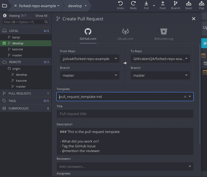207x177 pixels.
Task: Expand the Pull options arrow
Action: pyautogui.click(x=154, y=5)
